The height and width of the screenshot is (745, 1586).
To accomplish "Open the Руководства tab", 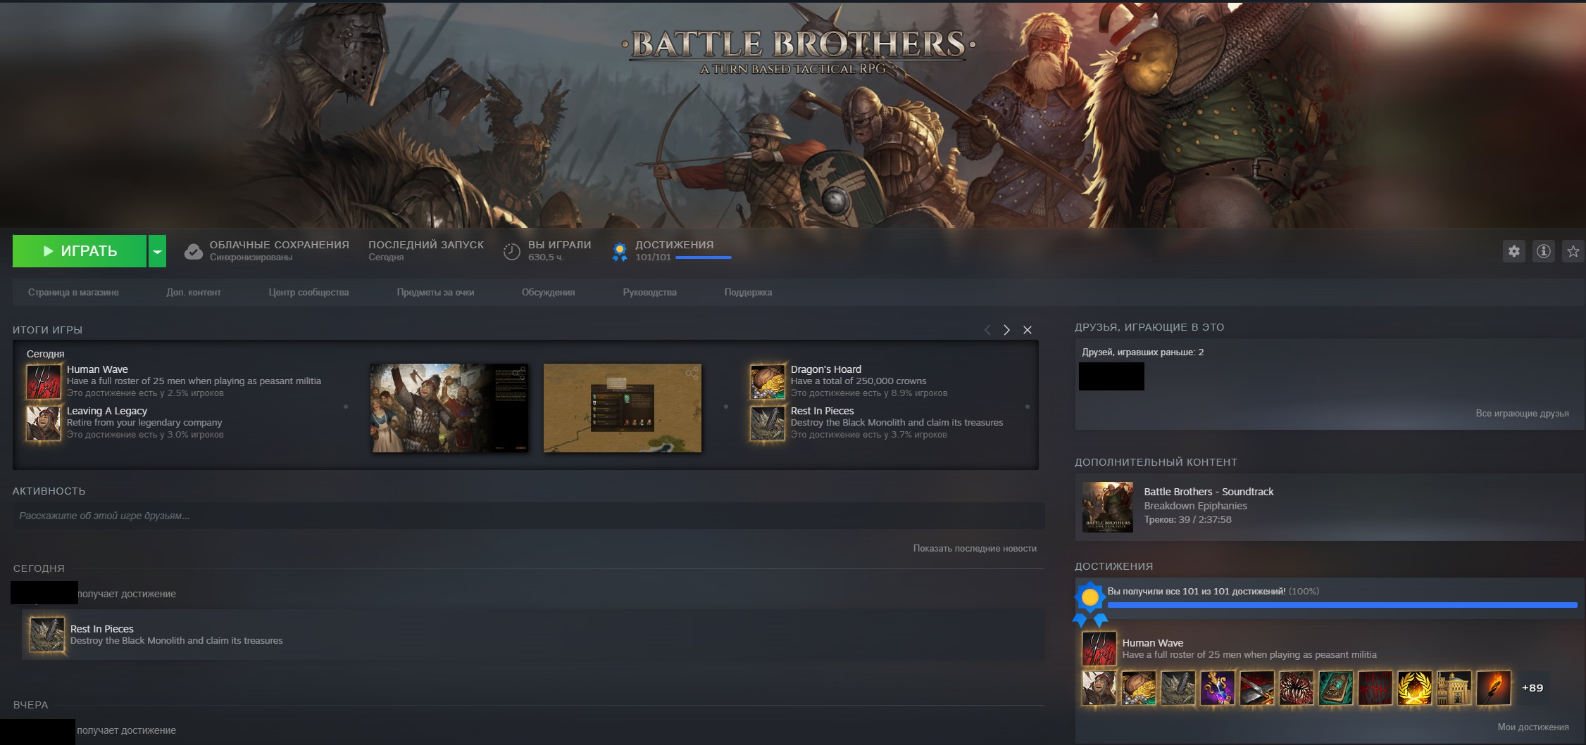I will click(x=649, y=293).
